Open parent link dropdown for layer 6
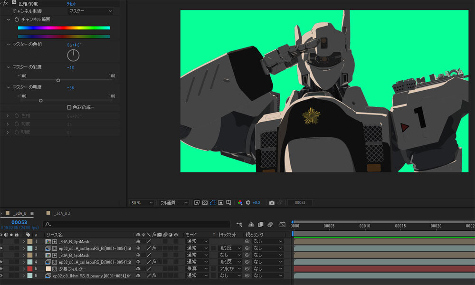The width and height of the screenshot is (475, 285). point(268,275)
